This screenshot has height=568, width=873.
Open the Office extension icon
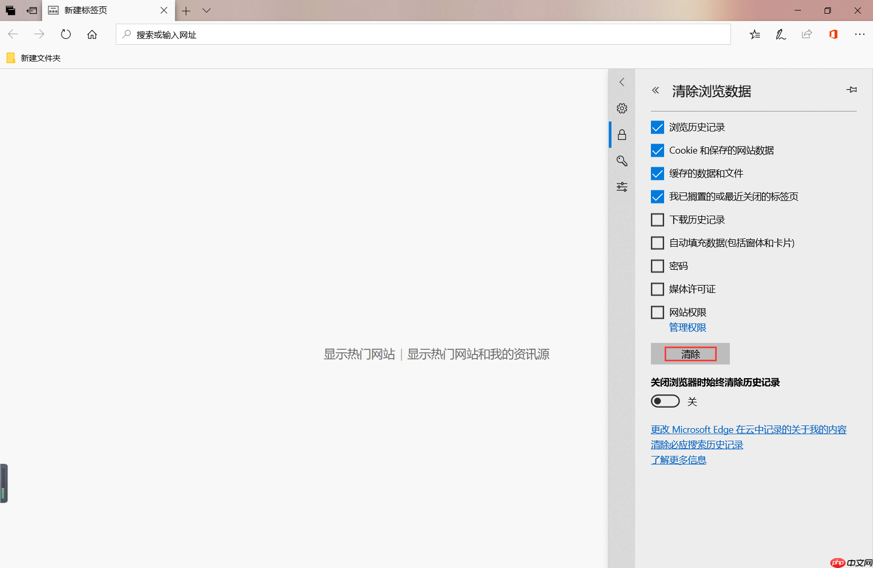point(833,34)
